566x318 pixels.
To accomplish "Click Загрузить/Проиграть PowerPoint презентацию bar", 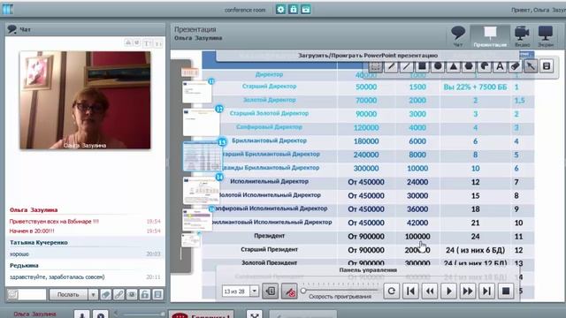I will coord(368,56).
